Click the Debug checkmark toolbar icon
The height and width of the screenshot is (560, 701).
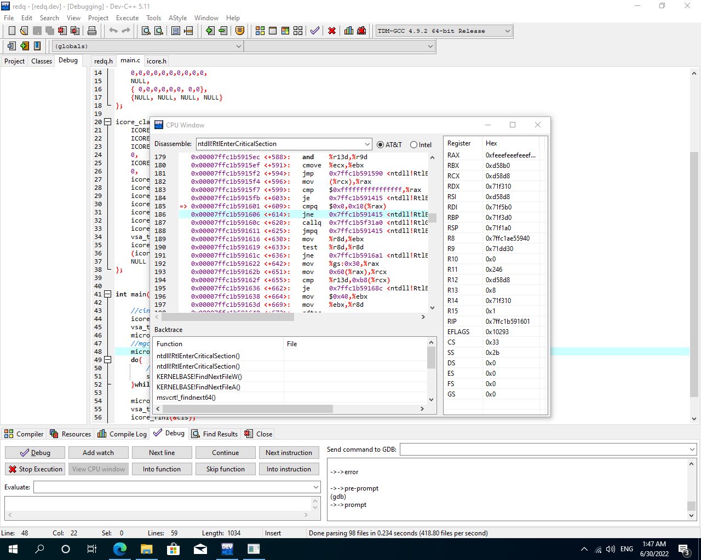coord(315,31)
